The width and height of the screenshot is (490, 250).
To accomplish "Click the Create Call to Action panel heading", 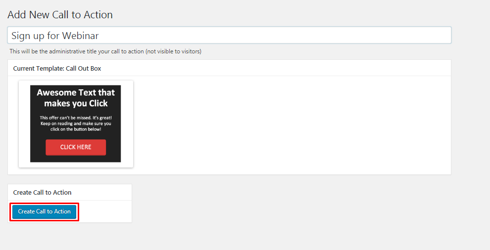I will pyautogui.click(x=42, y=193).
